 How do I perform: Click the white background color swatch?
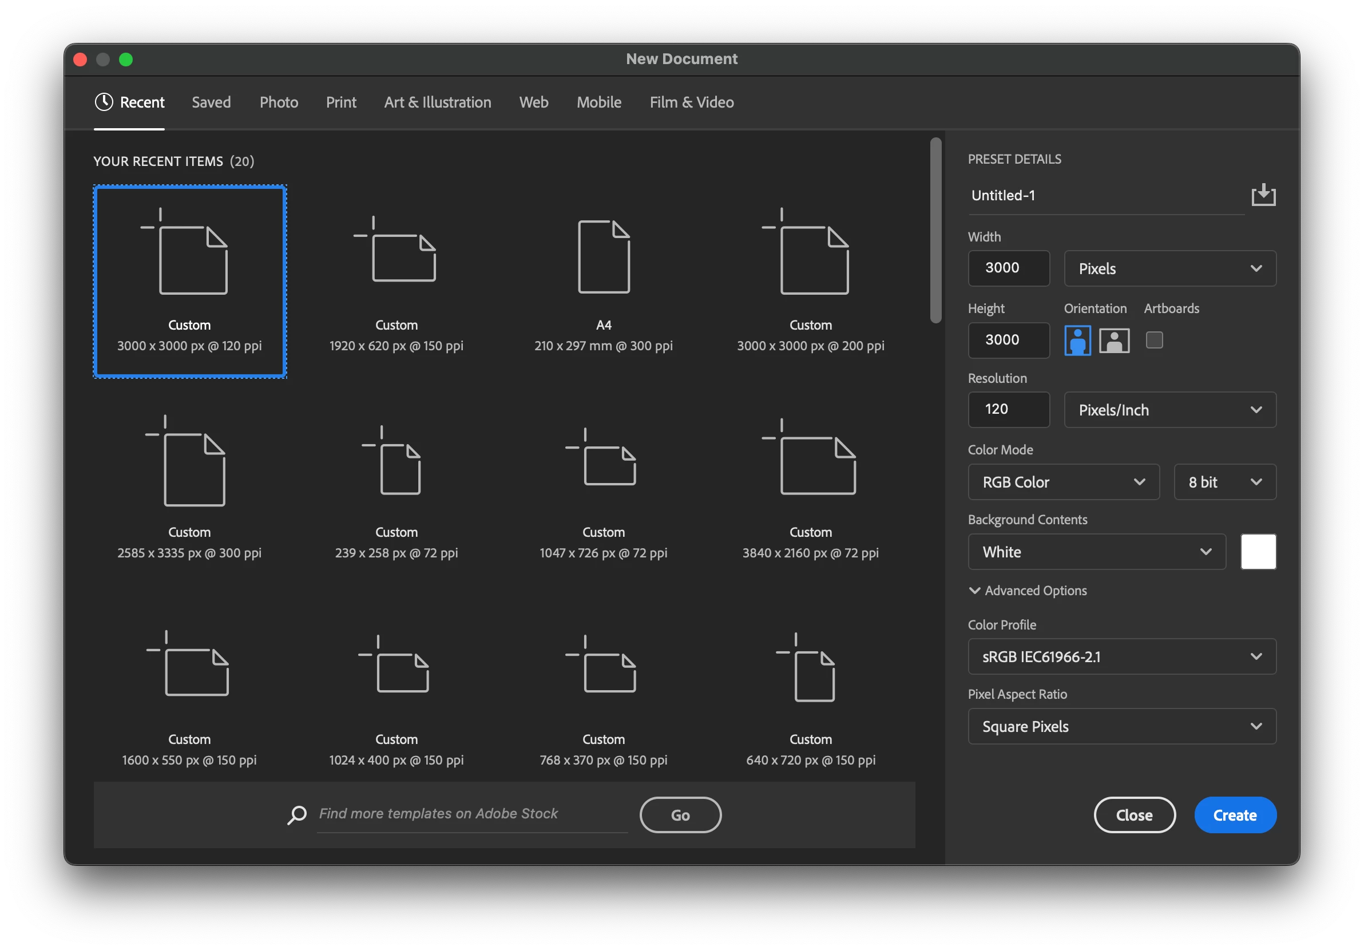pyautogui.click(x=1258, y=551)
